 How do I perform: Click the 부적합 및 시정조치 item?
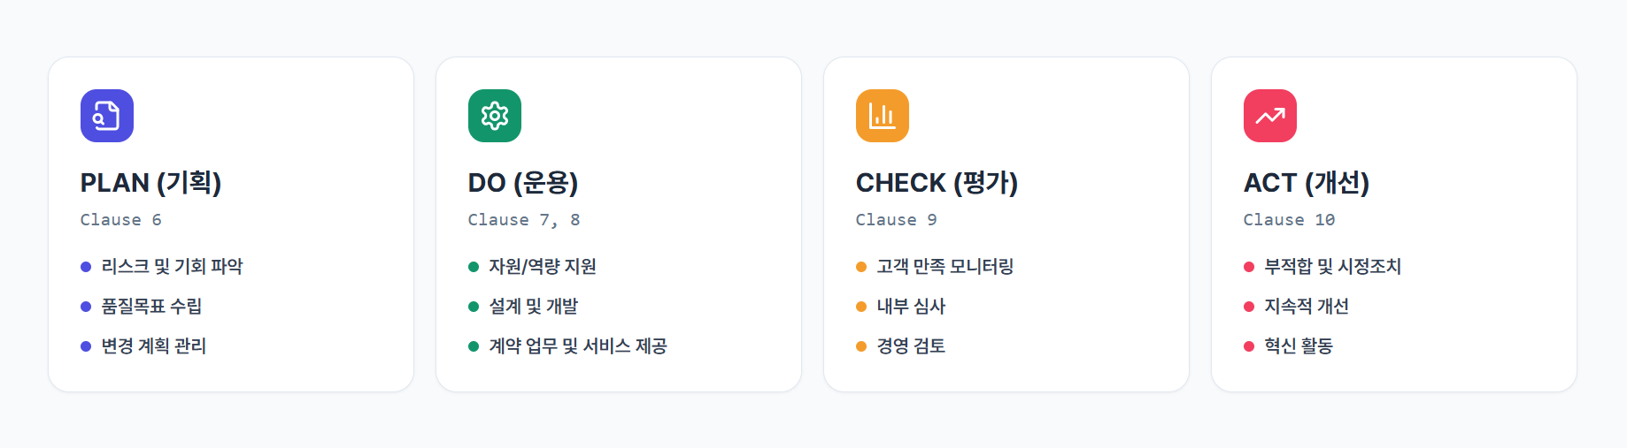click(1332, 267)
